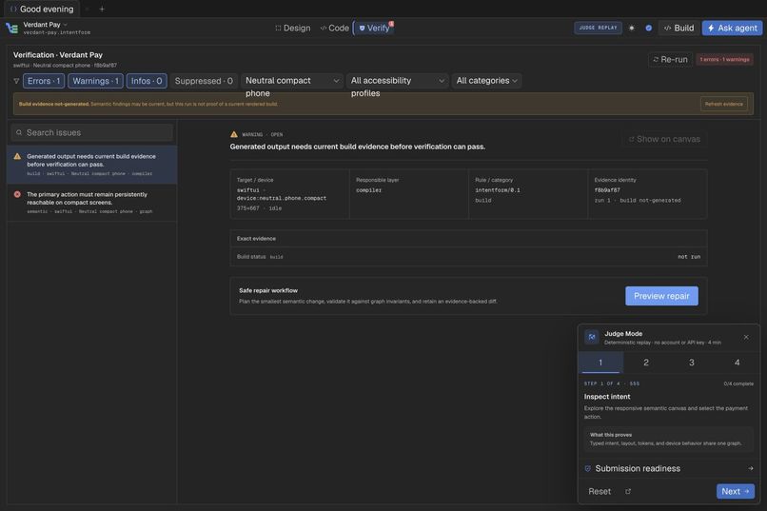Click the 'Safe repair workflow' heading
767x511 pixels.
(x=268, y=290)
